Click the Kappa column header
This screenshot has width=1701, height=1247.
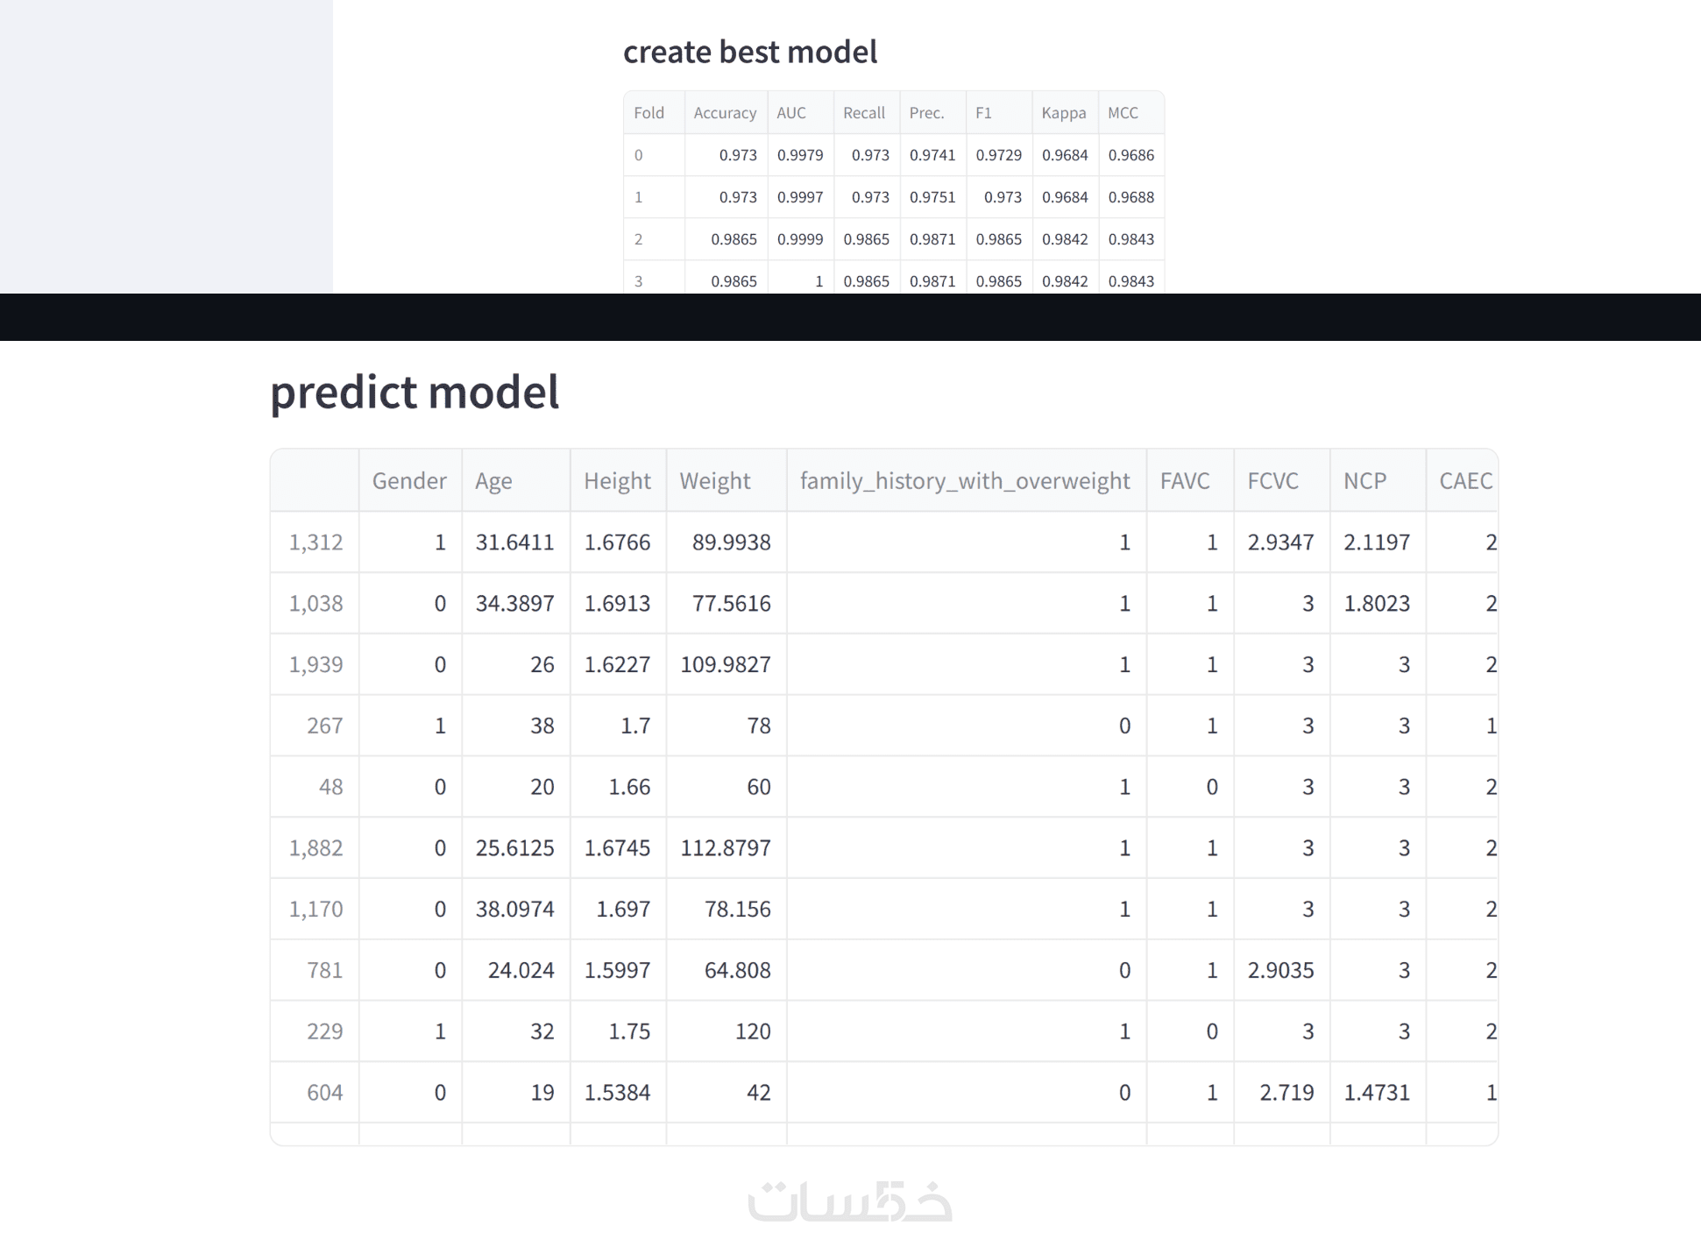(1063, 112)
